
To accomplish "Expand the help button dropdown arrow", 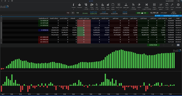I will (74, 9).
